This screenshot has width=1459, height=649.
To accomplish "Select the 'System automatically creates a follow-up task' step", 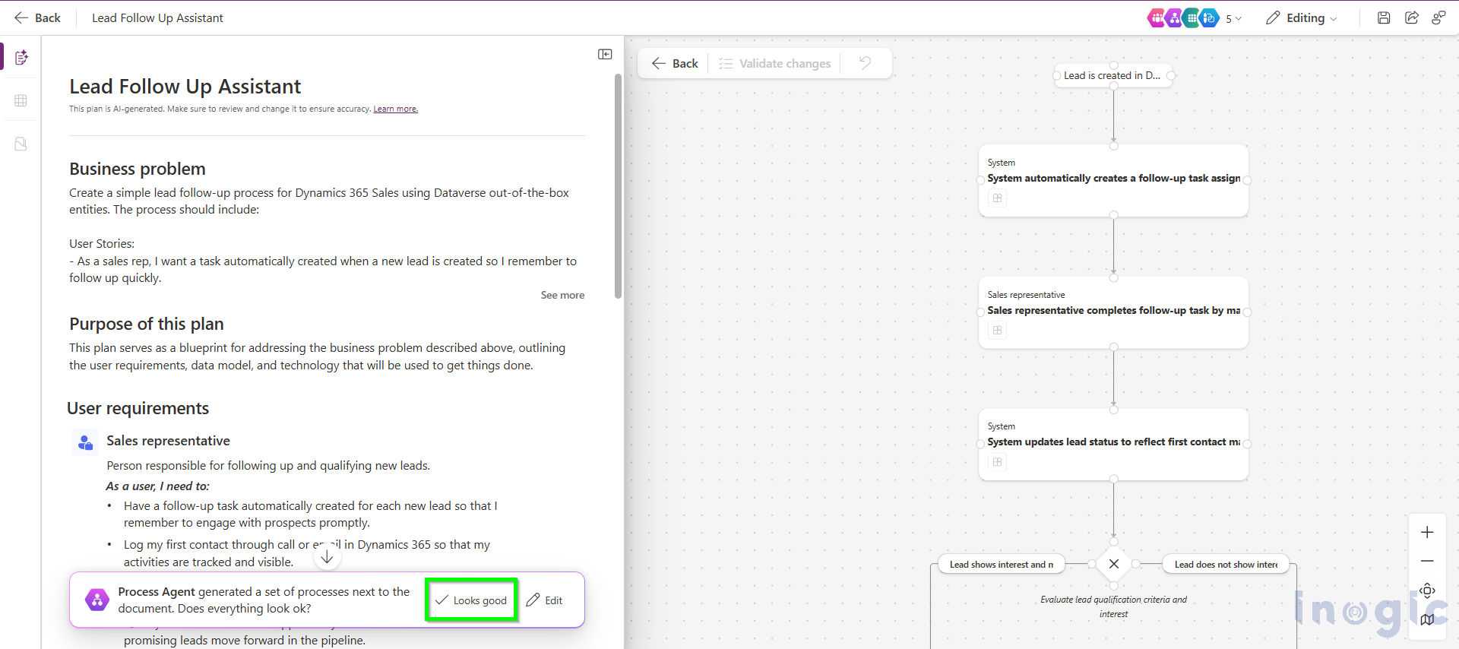I will coord(1113,180).
